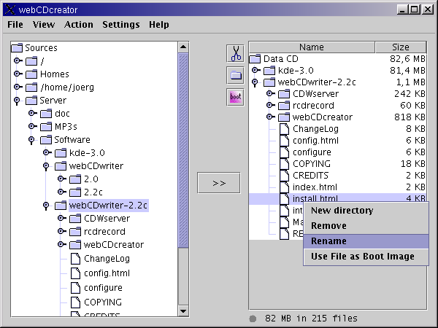Click rcdrecord folder icon in Data CD
This screenshot has width=438, height=328.
pyautogui.click(x=284, y=106)
